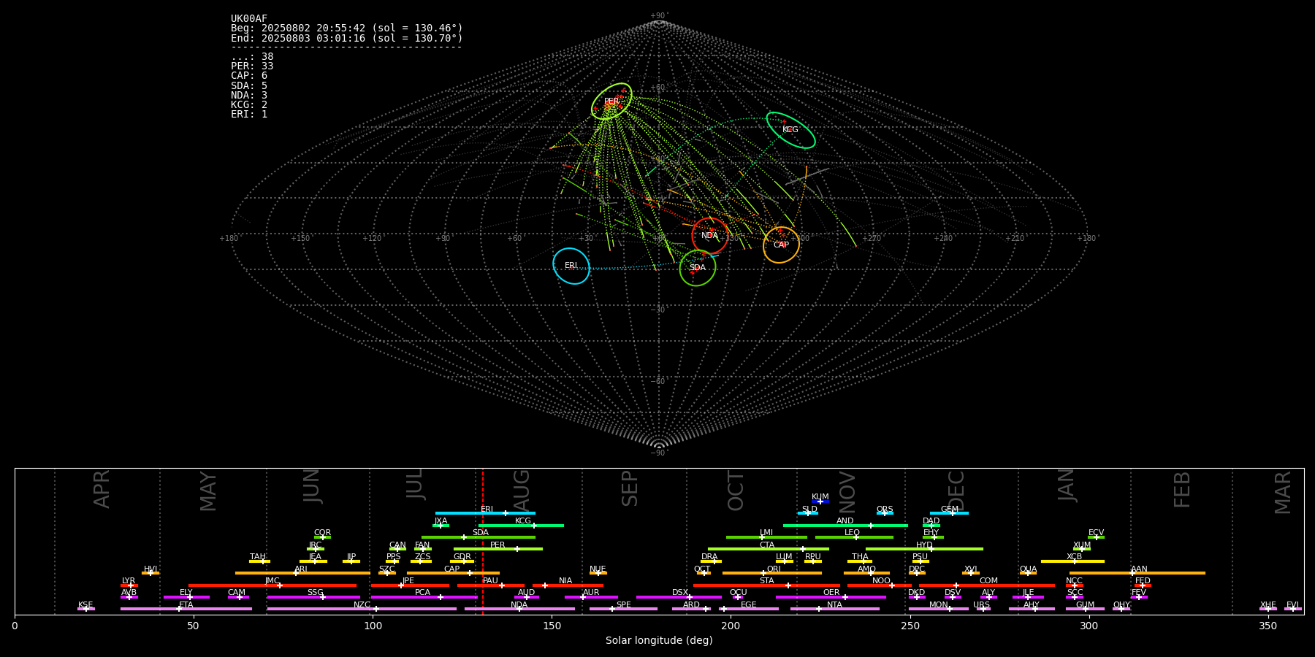This screenshot has height=657, width=1315.
Task: Click the GEM shower bar on the timeline
Action: (x=949, y=513)
